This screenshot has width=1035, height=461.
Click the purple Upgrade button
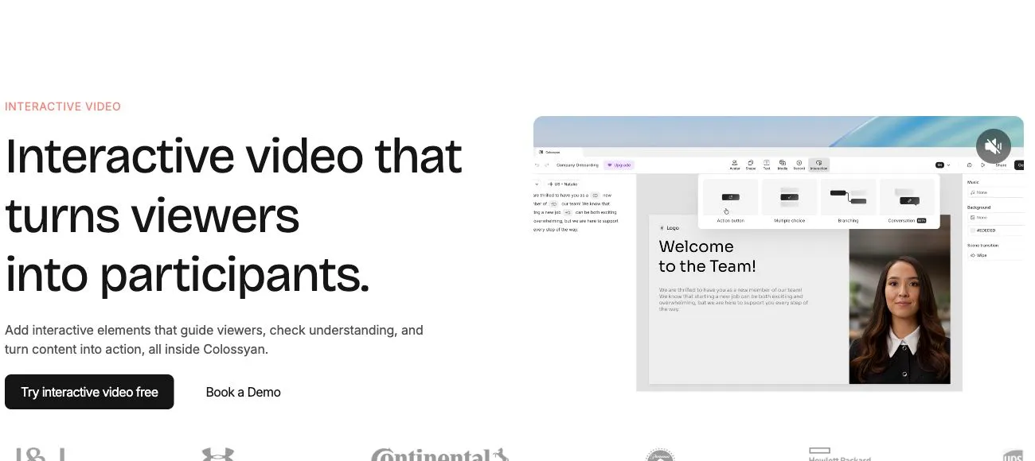click(619, 165)
